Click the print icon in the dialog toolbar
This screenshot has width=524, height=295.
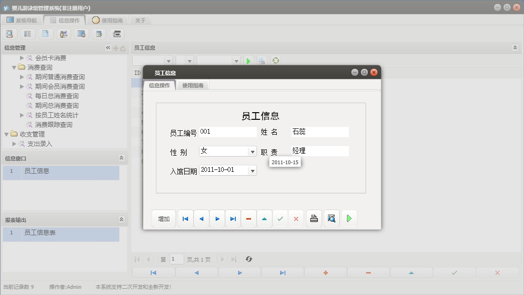[x=314, y=218]
